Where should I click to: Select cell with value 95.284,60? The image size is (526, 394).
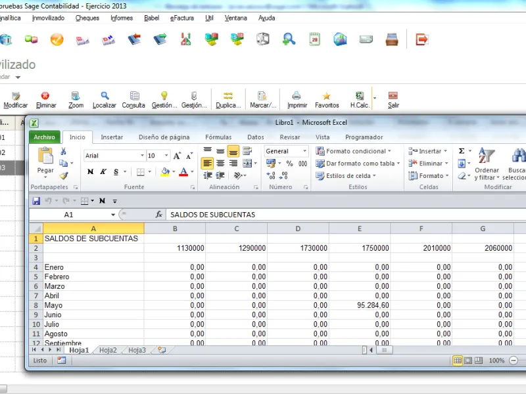pyautogui.click(x=360, y=305)
